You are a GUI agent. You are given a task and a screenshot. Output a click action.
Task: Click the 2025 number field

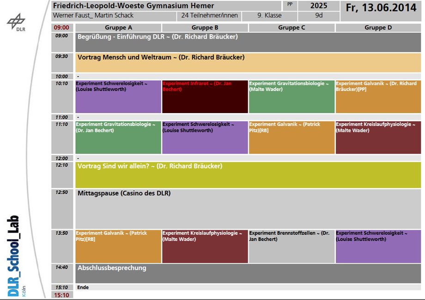(x=319, y=6)
